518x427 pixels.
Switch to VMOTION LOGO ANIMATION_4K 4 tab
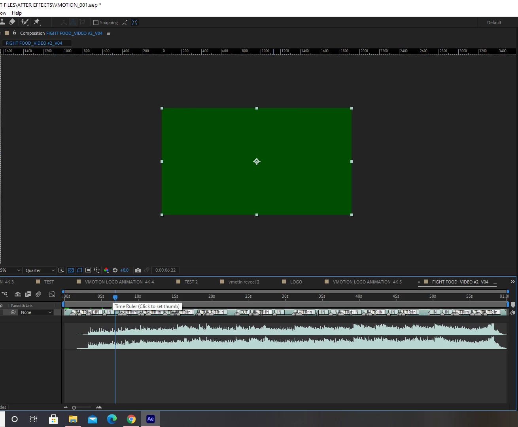(119, 282)
